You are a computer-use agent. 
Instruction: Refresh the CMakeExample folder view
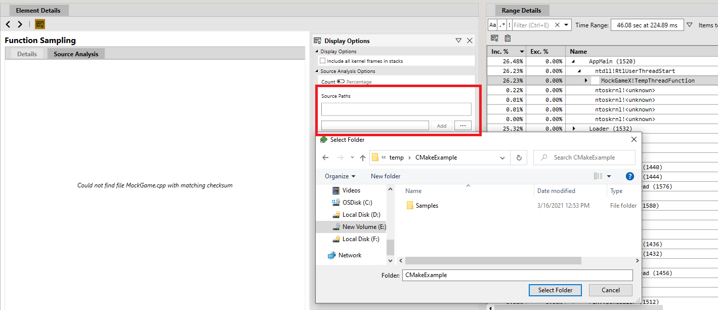(x=519, y=158)
